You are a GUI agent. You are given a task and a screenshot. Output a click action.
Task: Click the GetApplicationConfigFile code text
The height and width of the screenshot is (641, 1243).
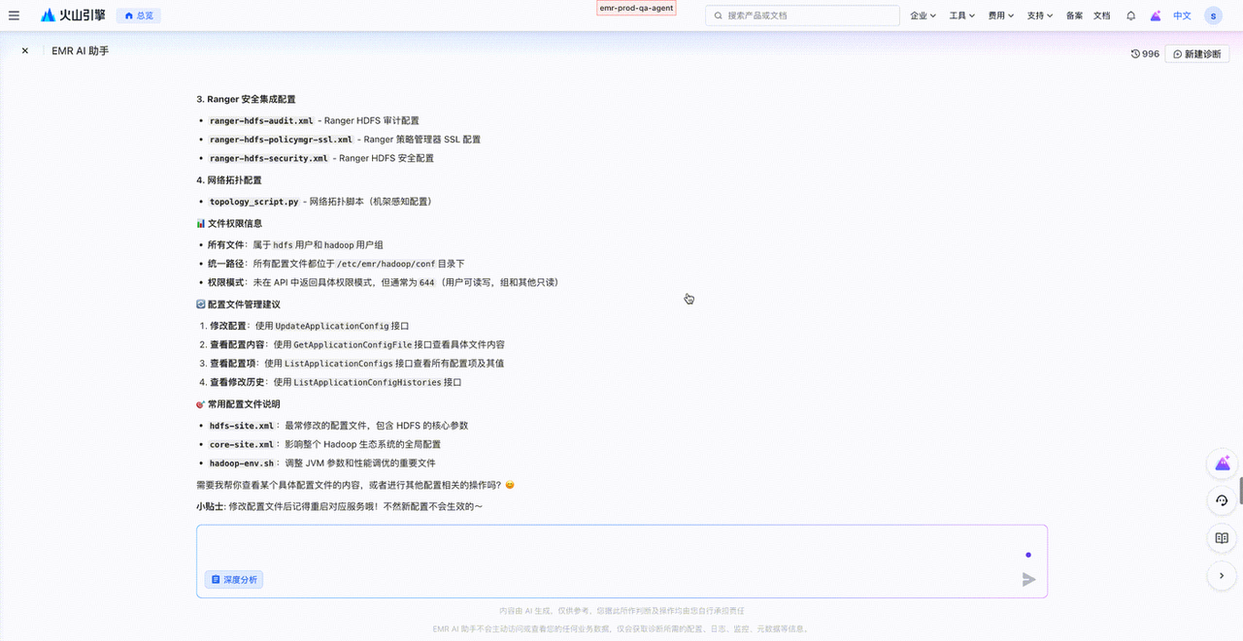click(x=353, y=344)
